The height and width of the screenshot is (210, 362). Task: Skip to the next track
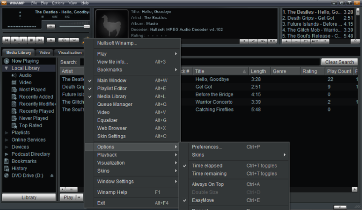tap(40, 40)
